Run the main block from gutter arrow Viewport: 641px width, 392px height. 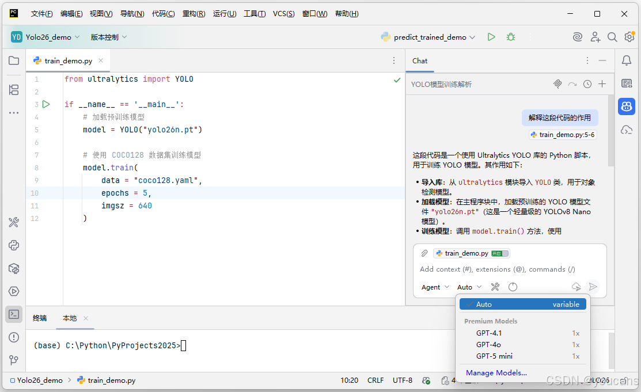46,104
